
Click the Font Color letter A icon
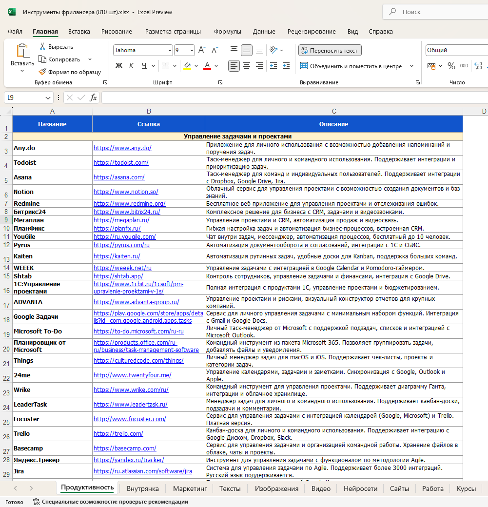coord(207,66)
